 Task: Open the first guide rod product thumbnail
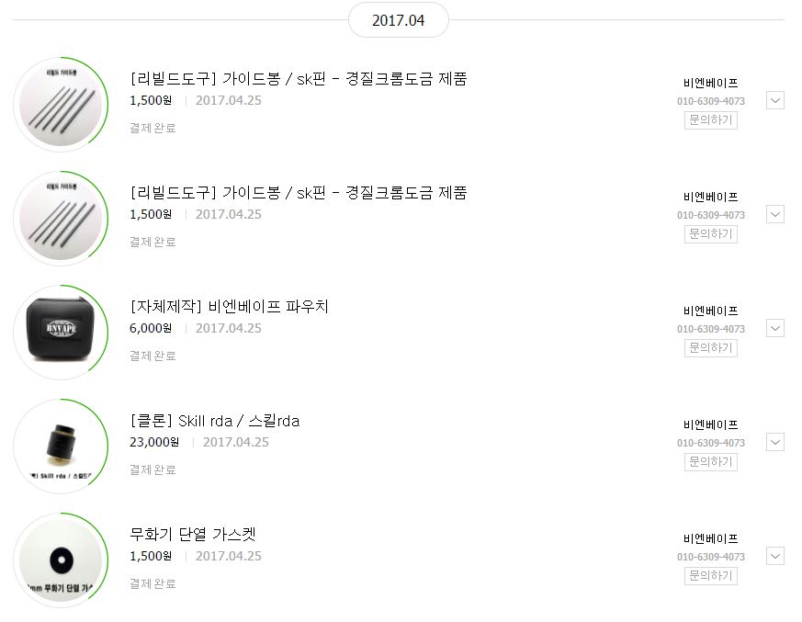[60, 104]
